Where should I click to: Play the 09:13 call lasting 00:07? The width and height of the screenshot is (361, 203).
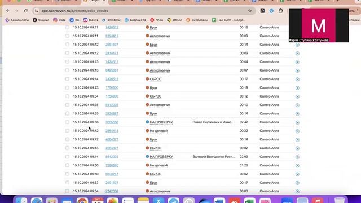[297, 70]
